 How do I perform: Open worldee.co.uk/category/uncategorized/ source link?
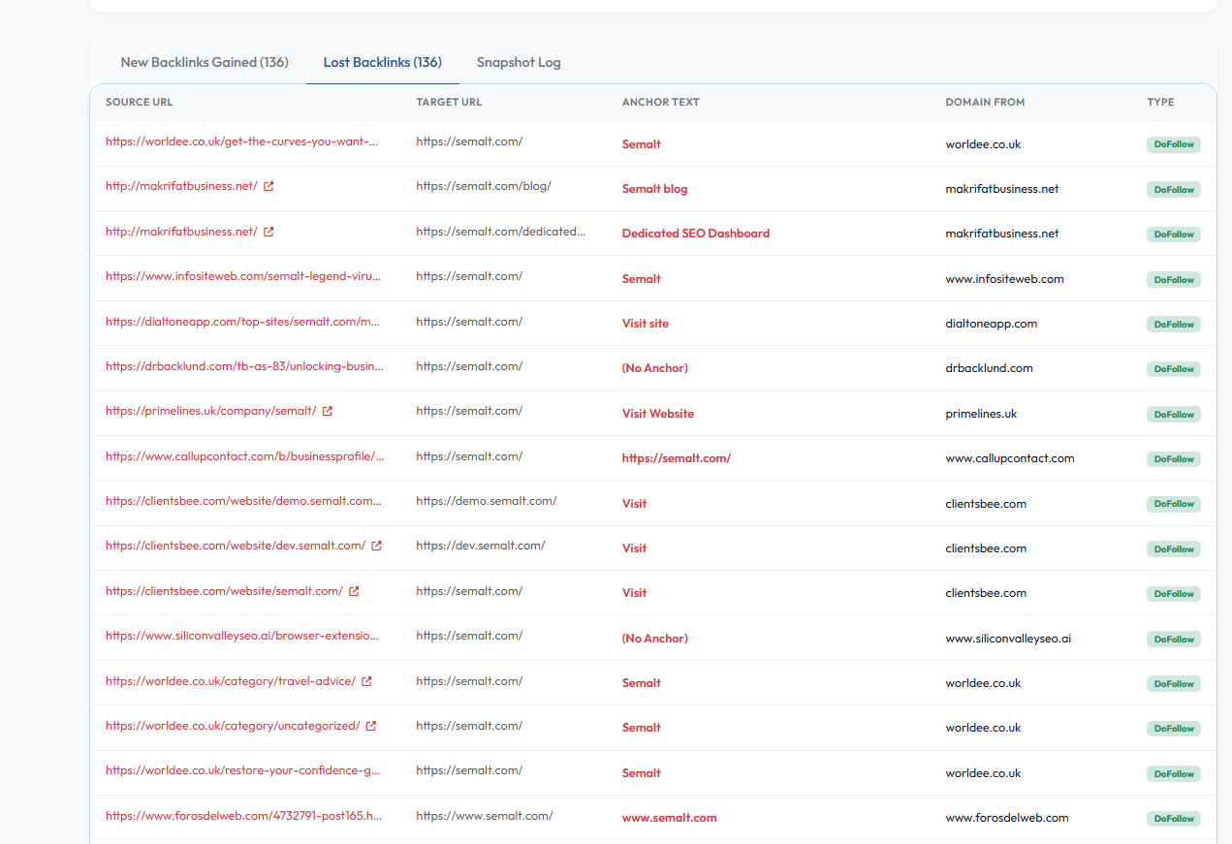click(x=233, y=726)
